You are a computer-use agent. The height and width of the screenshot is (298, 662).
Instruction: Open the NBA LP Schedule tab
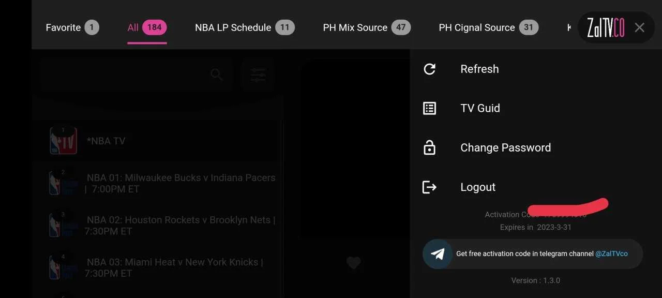(x=245, y=27)
